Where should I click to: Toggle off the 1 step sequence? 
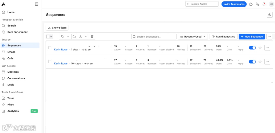point(252,48)
